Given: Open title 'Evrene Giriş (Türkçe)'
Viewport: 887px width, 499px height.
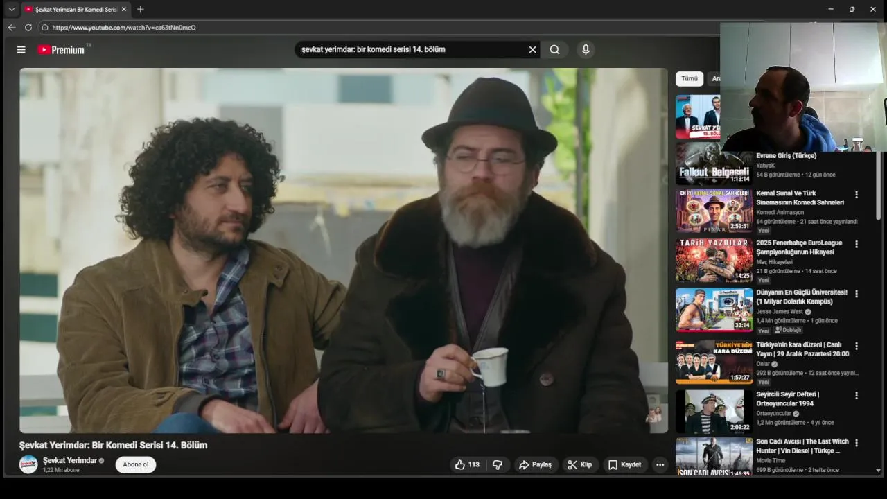Looking at the screenshot, I should pyautogui.click(x=787, y=156).
